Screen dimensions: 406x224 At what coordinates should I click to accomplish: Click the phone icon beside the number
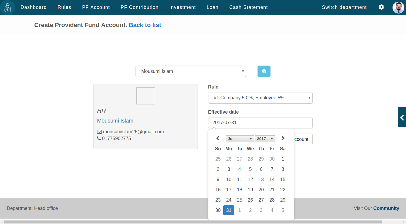(x=99, y=138)
